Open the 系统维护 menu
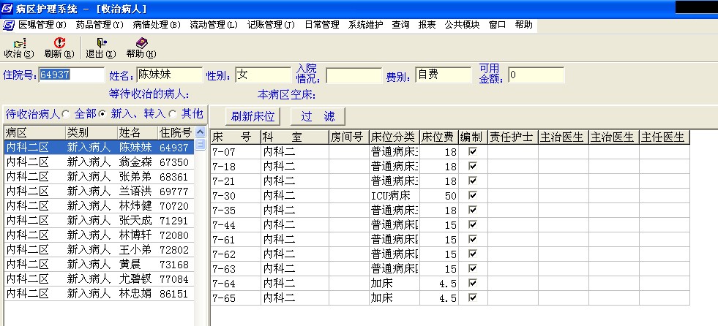The width and height of the screenshot is (718, 326). click(x=366, y=25)
